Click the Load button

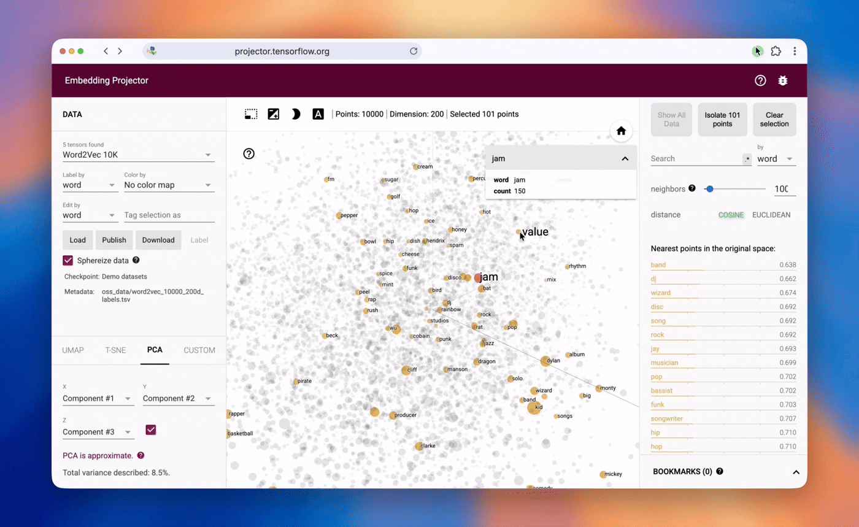point(78,240)
